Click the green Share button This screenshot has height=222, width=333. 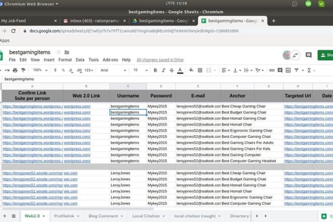325,55
